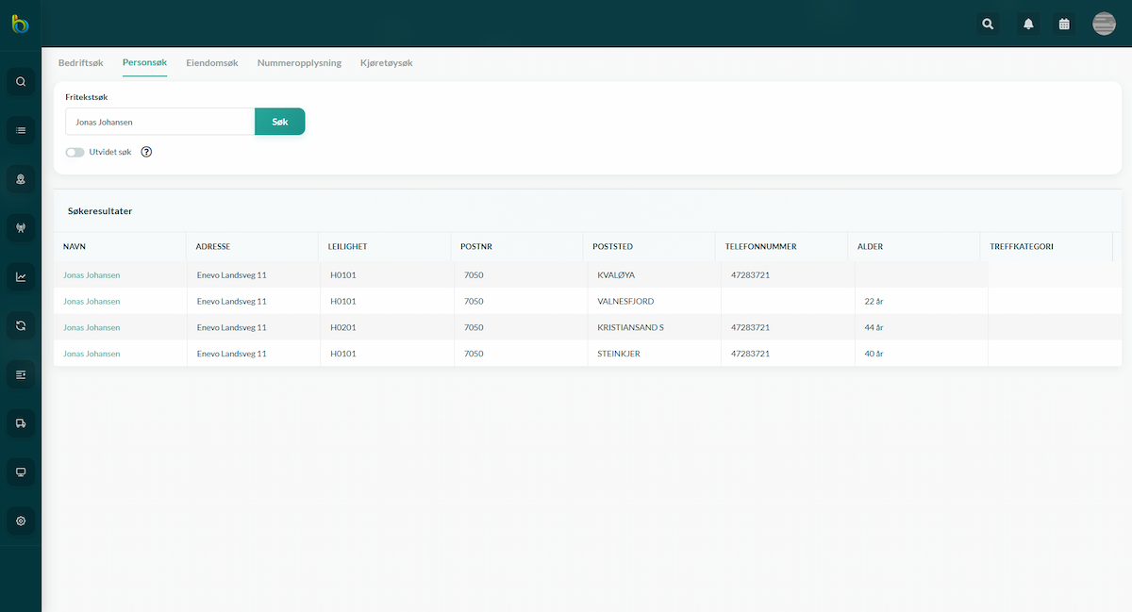Viewport: 1132px width, 612px height.
Task: Open the list view icon in the sidebar
Action: (21, 130)
